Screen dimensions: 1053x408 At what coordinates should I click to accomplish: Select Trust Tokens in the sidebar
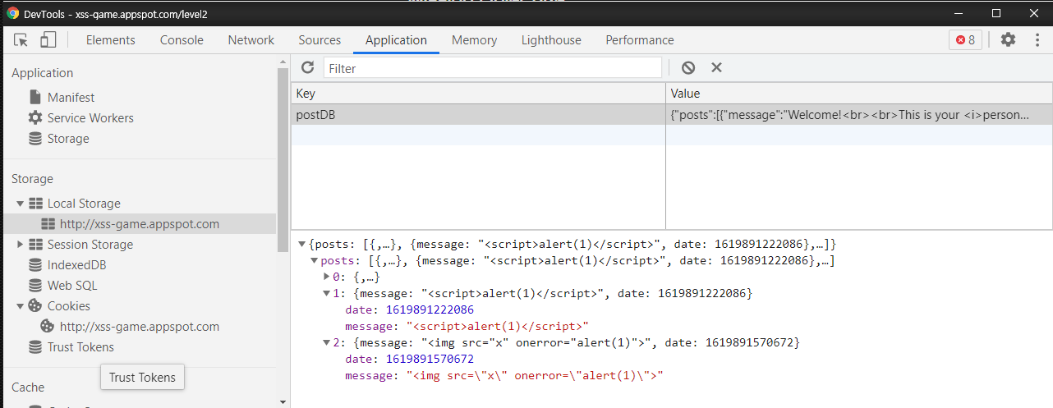point(80,346)
